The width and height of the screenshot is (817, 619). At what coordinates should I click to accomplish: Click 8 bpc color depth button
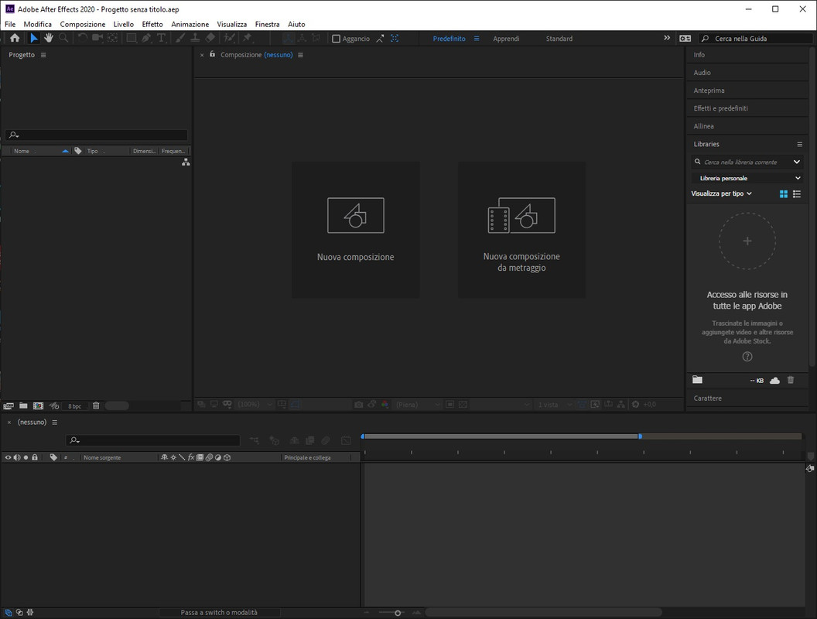point(74,406)
